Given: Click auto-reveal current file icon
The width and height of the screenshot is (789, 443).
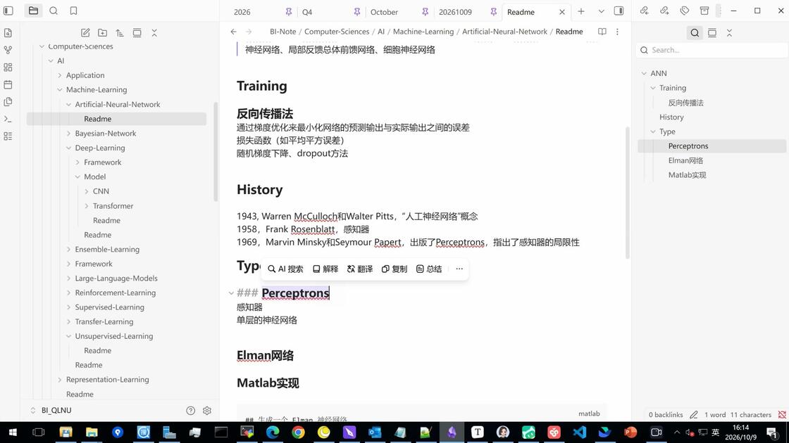Looking at the screenshot, I should pos(137,32).
